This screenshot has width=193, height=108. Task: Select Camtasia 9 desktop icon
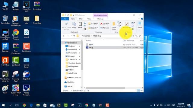(16, 61)
